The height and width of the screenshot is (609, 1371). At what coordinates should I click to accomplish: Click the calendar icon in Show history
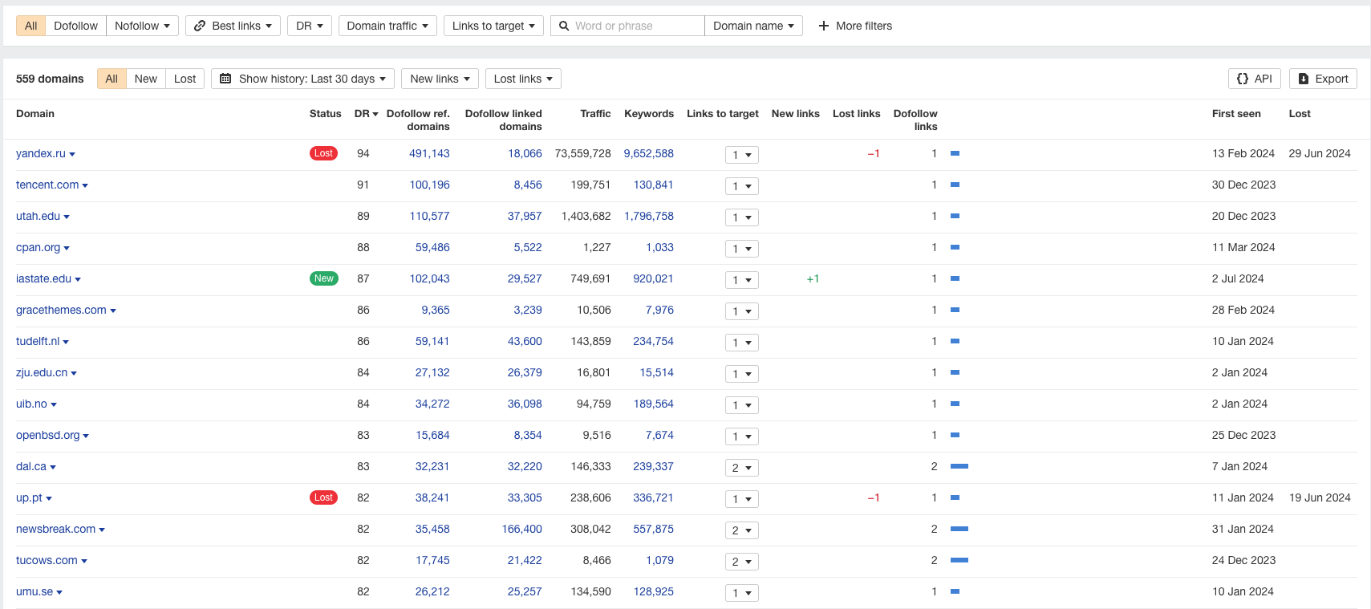point(225,79)
